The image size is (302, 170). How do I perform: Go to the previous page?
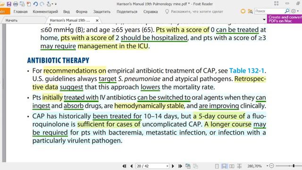pos(132,166)
